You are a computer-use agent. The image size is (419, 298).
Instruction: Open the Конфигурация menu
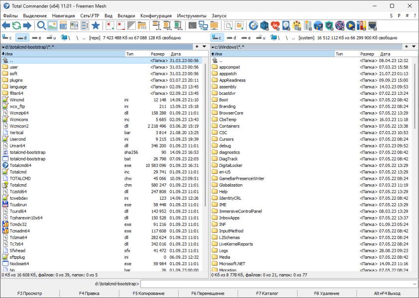156,16
